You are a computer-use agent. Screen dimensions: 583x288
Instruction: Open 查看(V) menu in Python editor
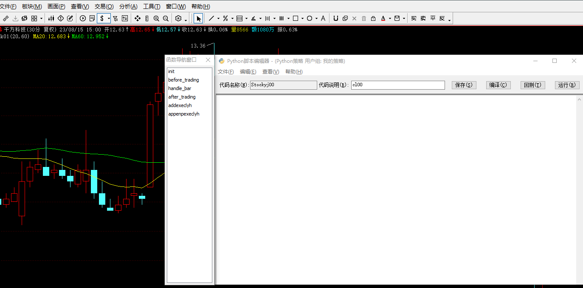point(270,72)
